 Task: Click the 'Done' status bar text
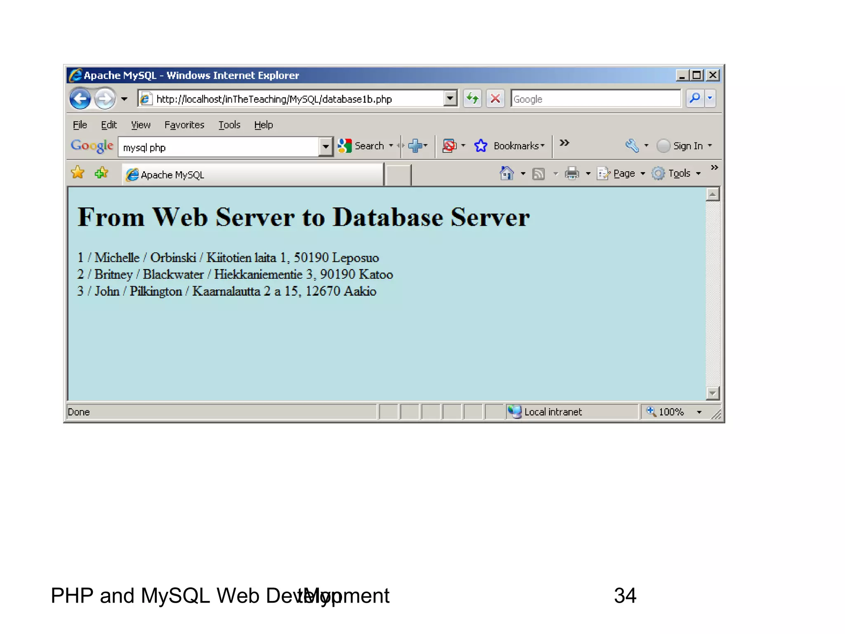click(x=78, y=412)
